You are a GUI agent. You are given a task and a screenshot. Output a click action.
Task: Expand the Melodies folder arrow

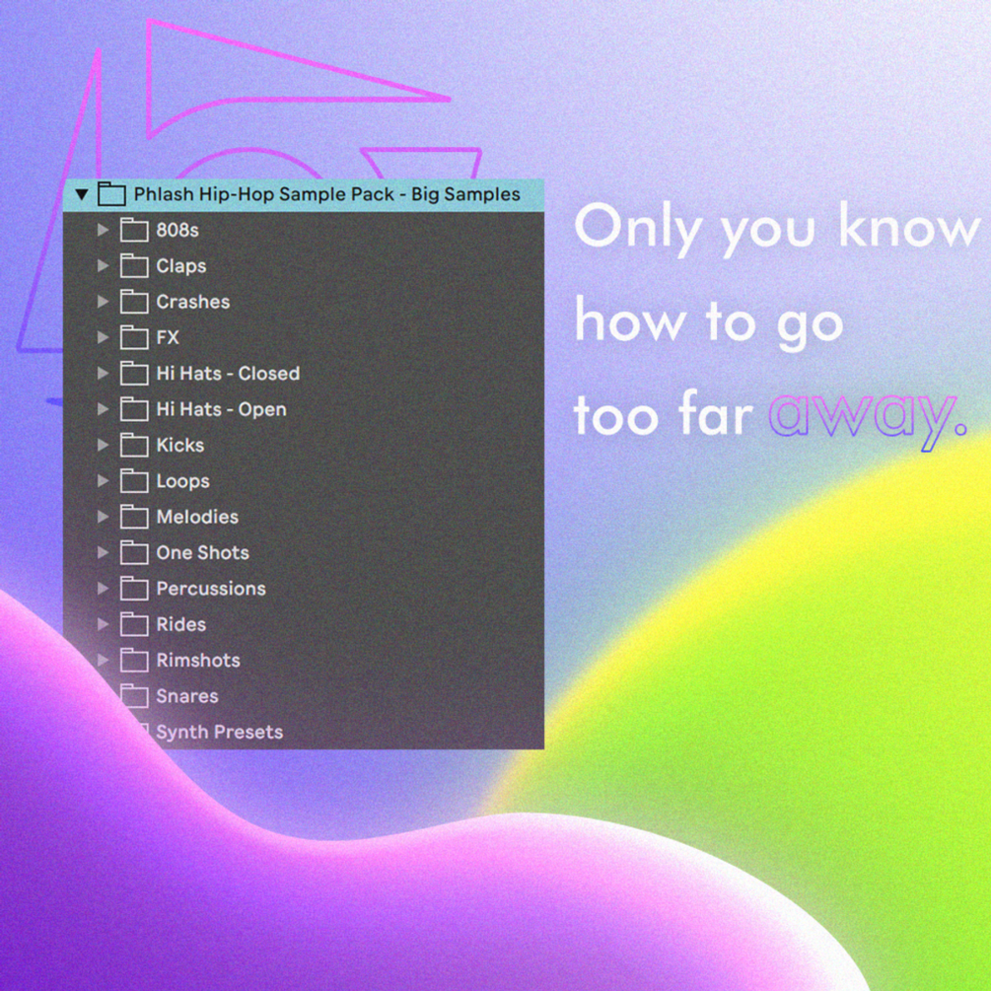(x=103, y=517)
